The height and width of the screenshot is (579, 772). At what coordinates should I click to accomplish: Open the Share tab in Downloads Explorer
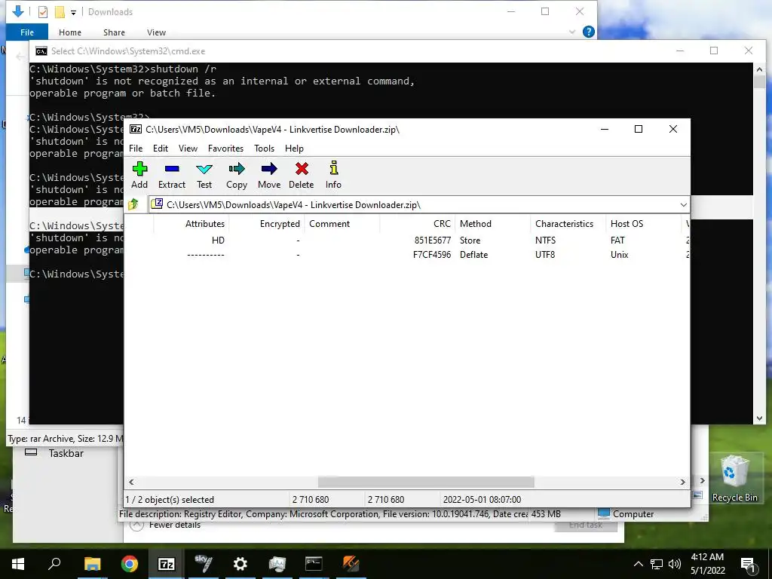coord(114,32)
